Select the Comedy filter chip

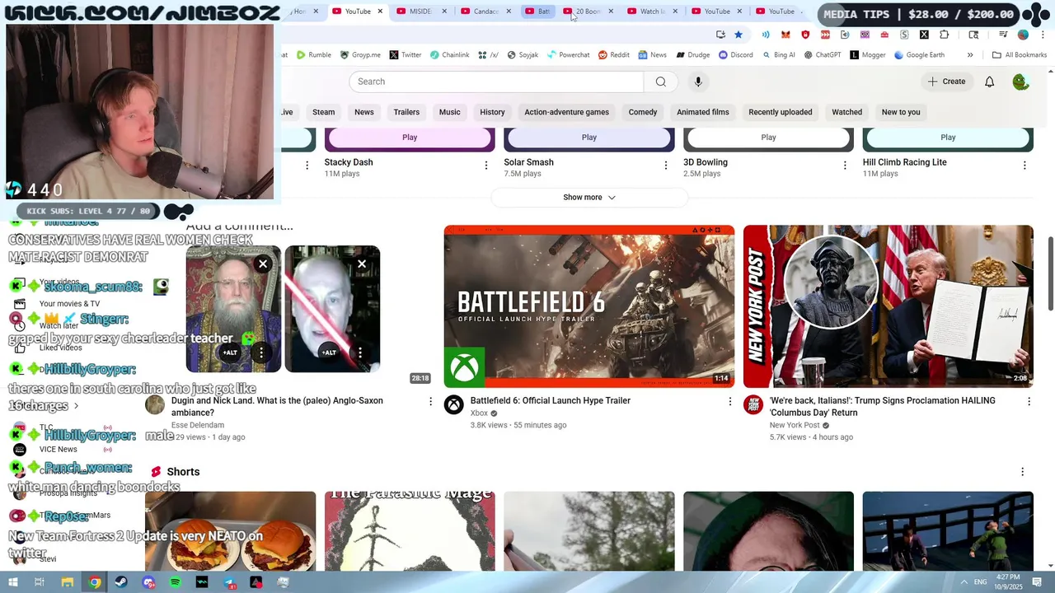643,112
